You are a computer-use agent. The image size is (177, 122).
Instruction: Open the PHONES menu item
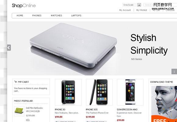click(37, 16)
